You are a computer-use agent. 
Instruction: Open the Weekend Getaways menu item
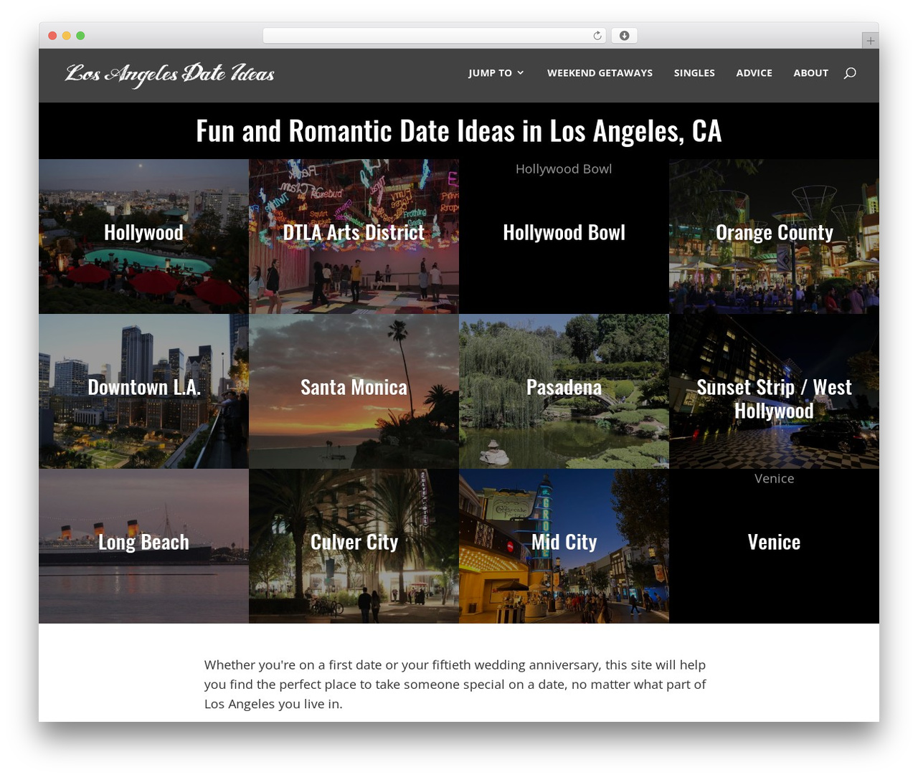tap(600, 73)
